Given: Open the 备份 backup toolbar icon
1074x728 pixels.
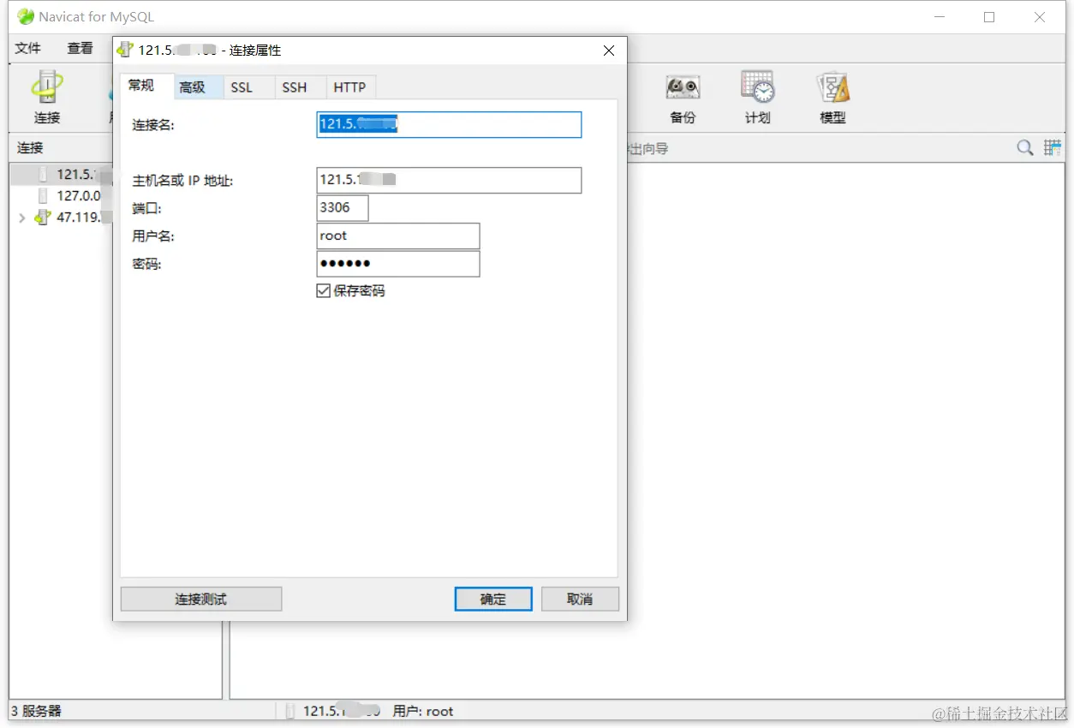Looking at the screenshot, I should click(683, 98).
